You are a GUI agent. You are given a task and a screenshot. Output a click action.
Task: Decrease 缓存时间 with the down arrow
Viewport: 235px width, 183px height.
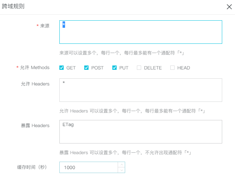(121, 170)
